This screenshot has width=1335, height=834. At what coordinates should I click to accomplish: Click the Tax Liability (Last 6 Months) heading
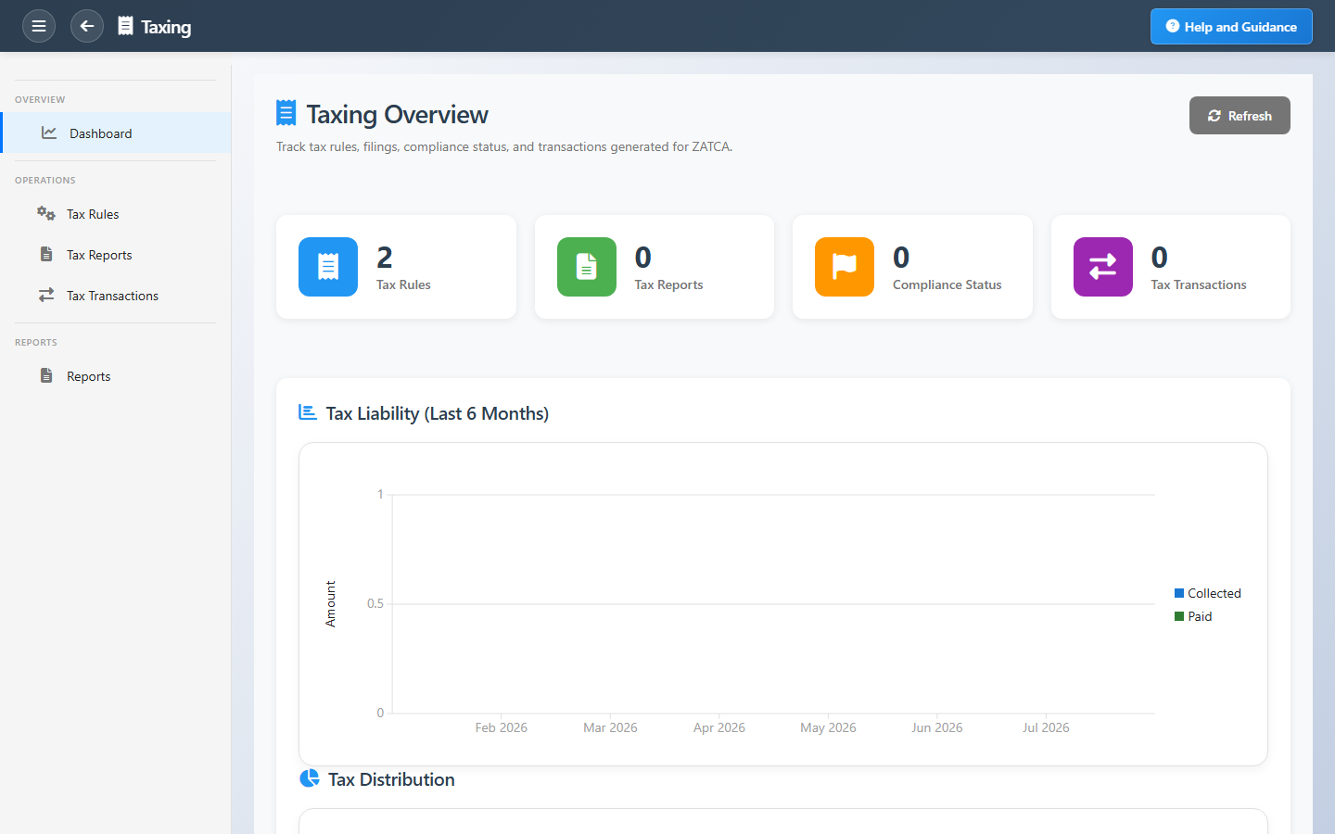[x=438, y=413]
